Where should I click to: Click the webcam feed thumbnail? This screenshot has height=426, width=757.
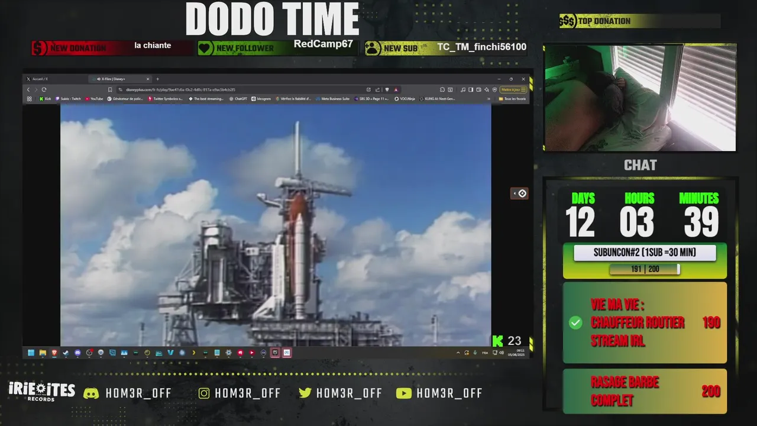[640, 98]
